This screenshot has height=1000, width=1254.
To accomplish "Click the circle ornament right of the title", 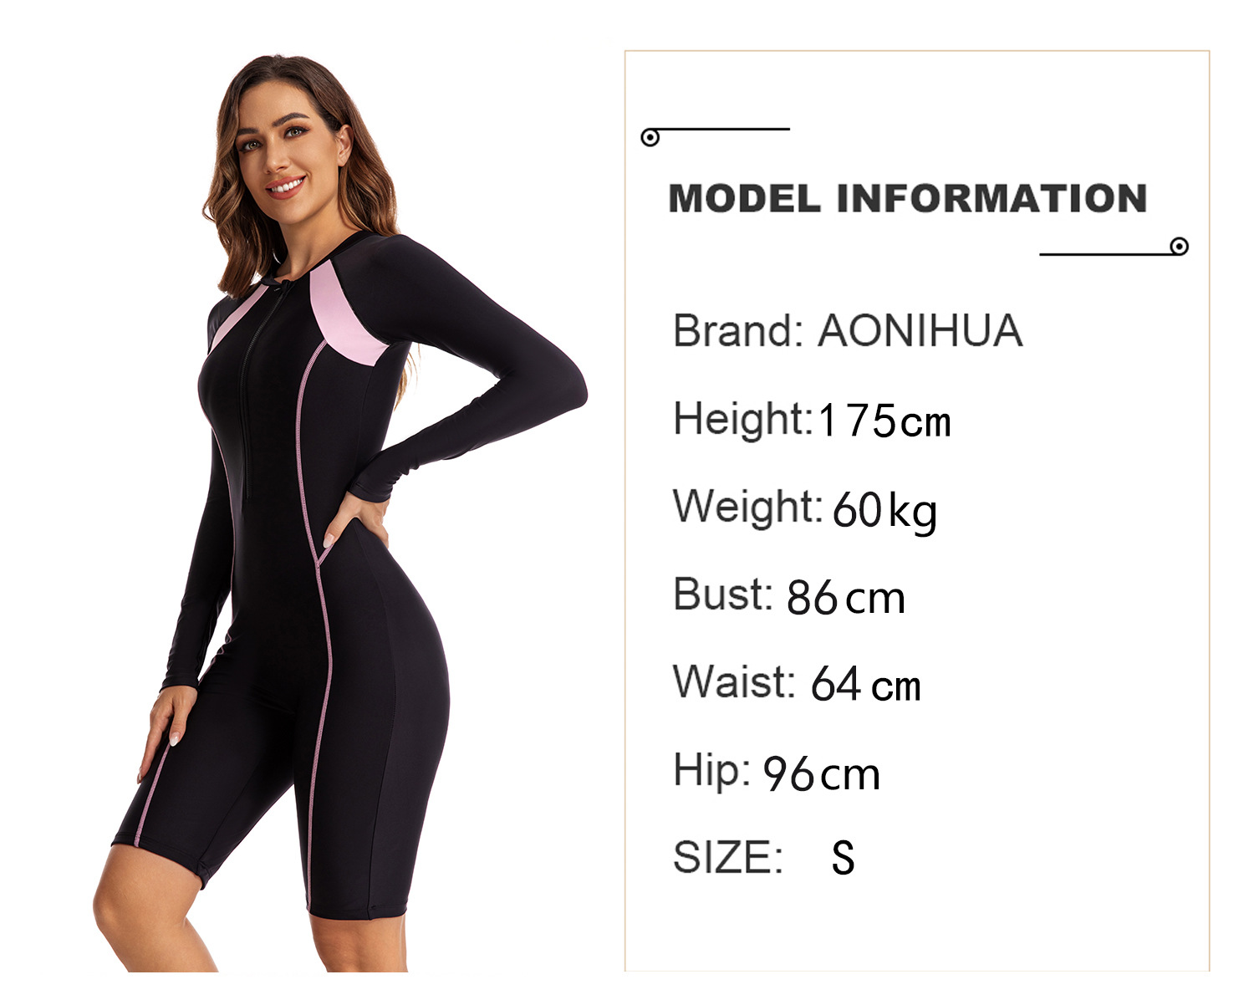I will tap(1180, 246).
